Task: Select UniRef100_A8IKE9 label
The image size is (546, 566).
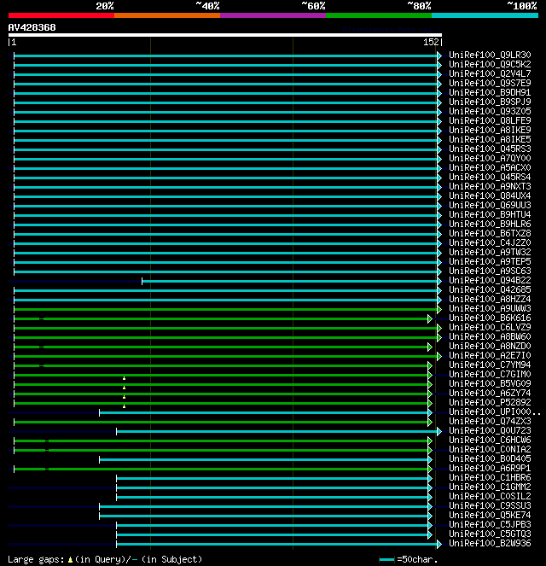Action: [490, 131]
